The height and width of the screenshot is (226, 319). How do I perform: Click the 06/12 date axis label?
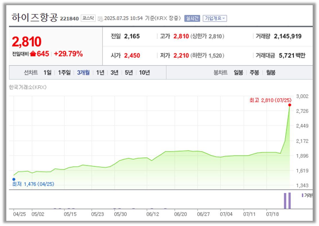click(153, 214)
